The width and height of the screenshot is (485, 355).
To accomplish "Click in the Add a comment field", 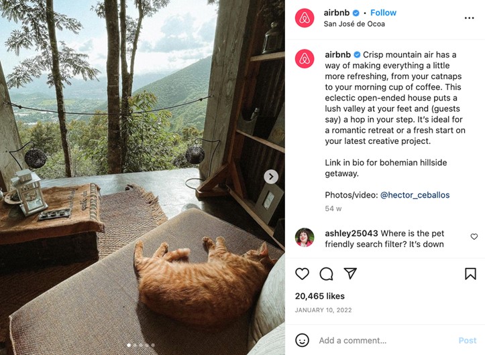I will 382,340.
